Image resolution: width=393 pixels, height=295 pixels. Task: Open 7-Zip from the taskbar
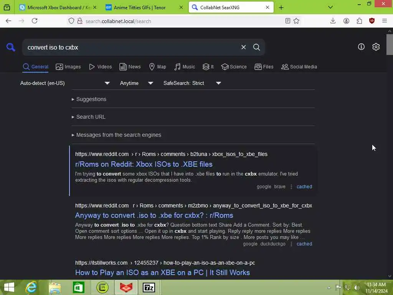click(149, 287)
